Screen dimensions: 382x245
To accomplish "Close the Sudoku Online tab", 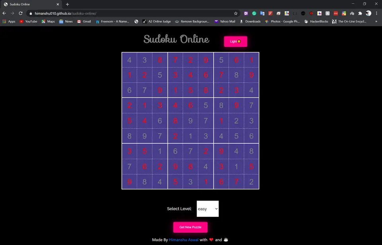I will click(58, 4).
